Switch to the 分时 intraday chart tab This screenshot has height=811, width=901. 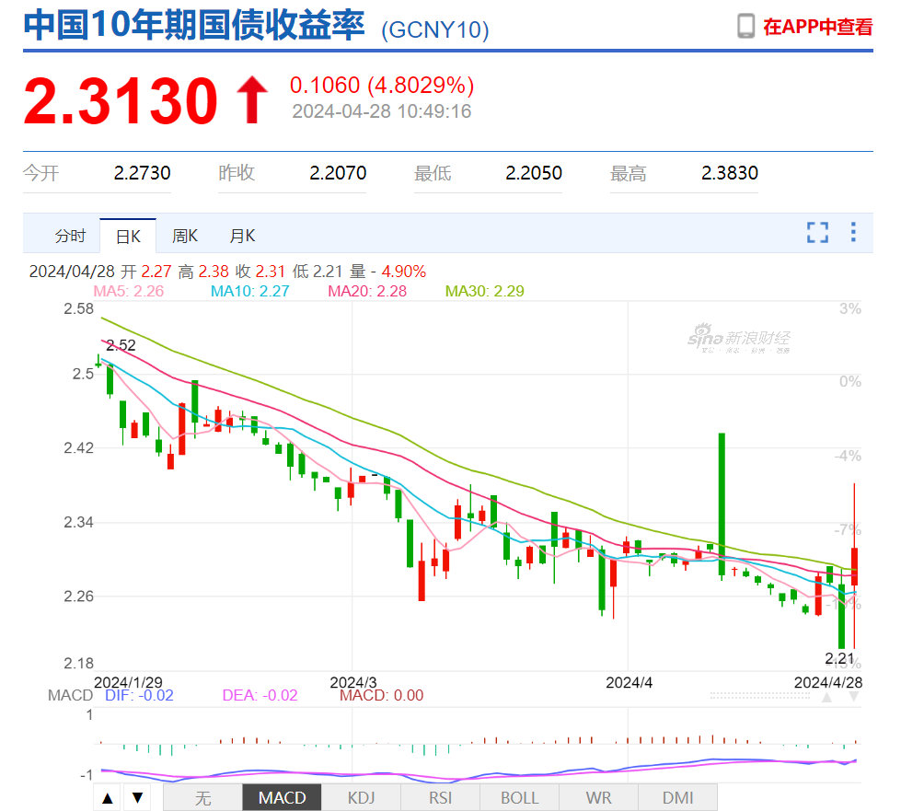pos(70,236)
